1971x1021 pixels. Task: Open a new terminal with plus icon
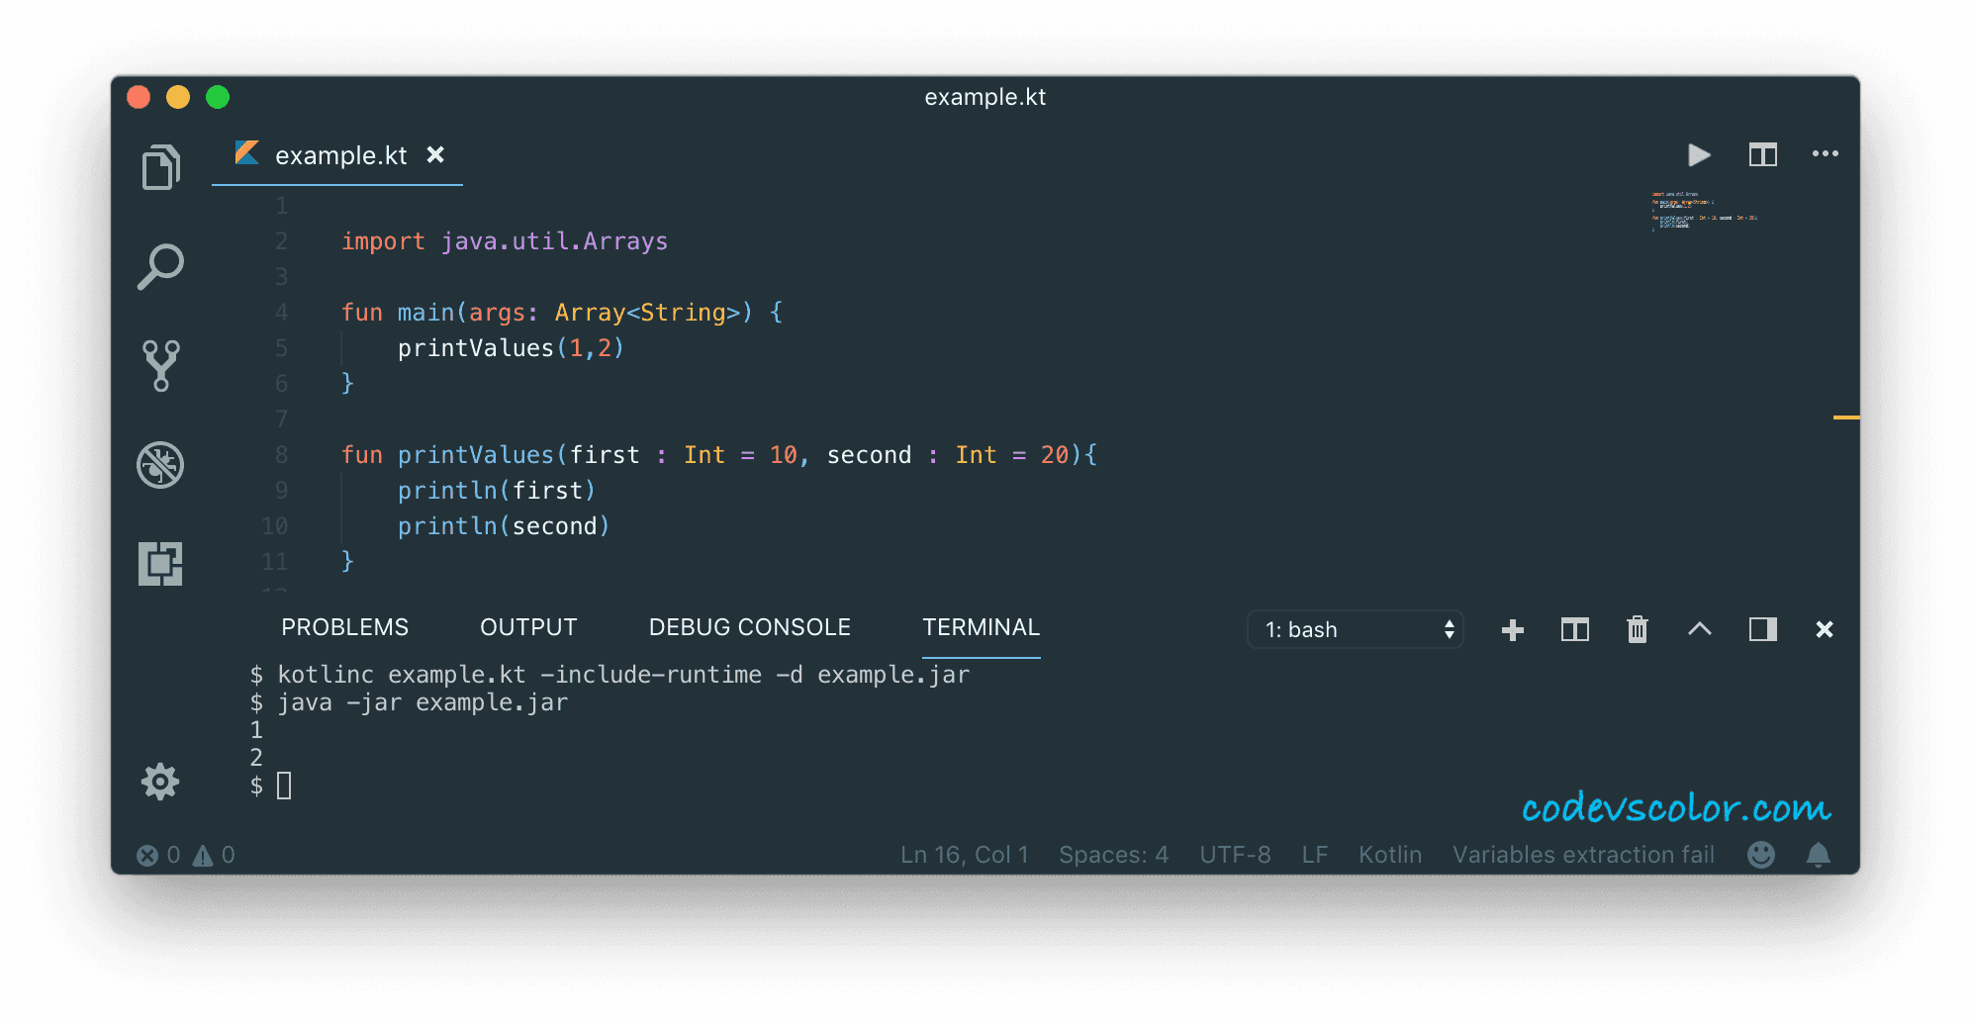pos(1511,629)
